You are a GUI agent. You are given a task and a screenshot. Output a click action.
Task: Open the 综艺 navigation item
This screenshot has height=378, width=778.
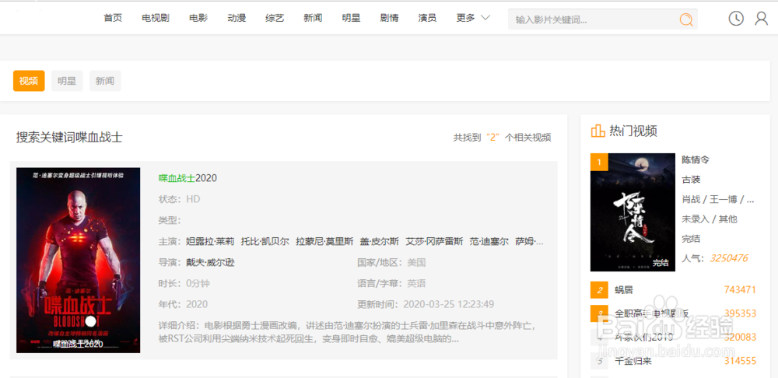tap(275, 18)
